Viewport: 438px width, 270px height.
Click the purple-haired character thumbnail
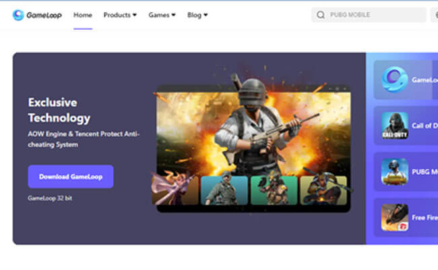coord(175,188)
